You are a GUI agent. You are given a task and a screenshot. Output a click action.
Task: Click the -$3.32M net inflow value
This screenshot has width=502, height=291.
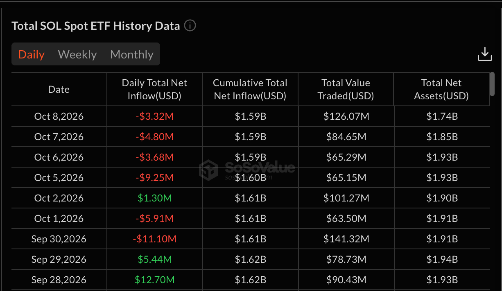(154, 116)
